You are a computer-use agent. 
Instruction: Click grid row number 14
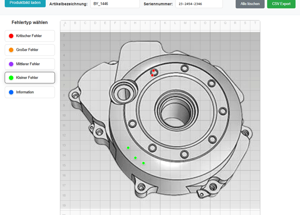click(x=64, y=155)
